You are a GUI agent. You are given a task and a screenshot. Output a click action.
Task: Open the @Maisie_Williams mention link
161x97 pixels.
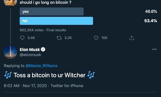[x=42, y=66]
